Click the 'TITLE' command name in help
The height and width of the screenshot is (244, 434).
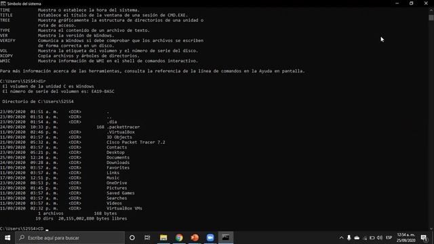(x=6, y=15)
